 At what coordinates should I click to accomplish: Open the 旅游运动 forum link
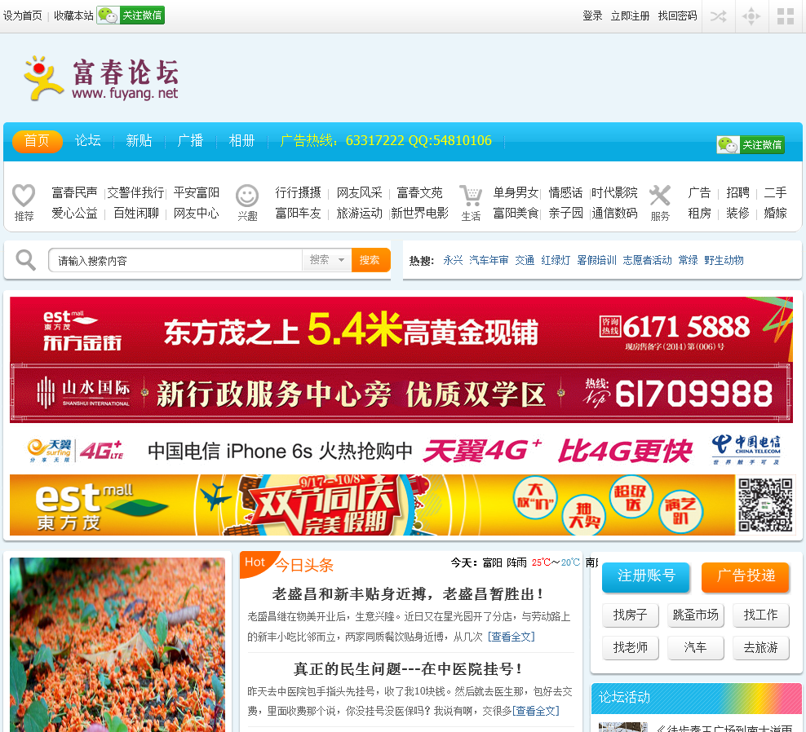[359, 214]
